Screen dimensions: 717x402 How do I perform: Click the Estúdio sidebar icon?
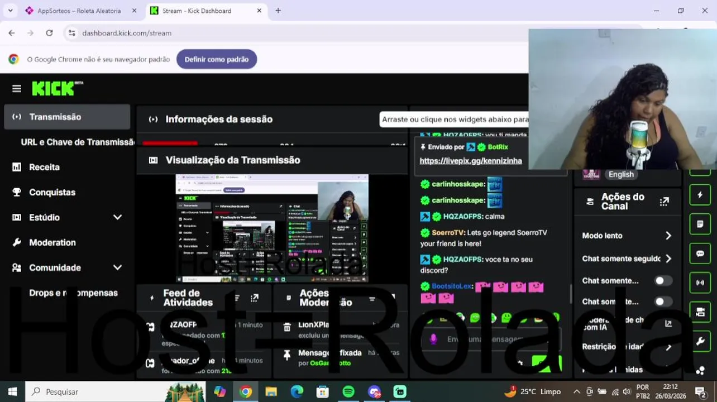[x=17, y=217]
